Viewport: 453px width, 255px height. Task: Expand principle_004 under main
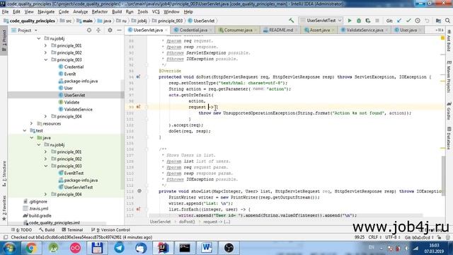tap(45, 116)
